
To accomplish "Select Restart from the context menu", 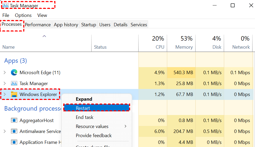I will pos(83,108).
